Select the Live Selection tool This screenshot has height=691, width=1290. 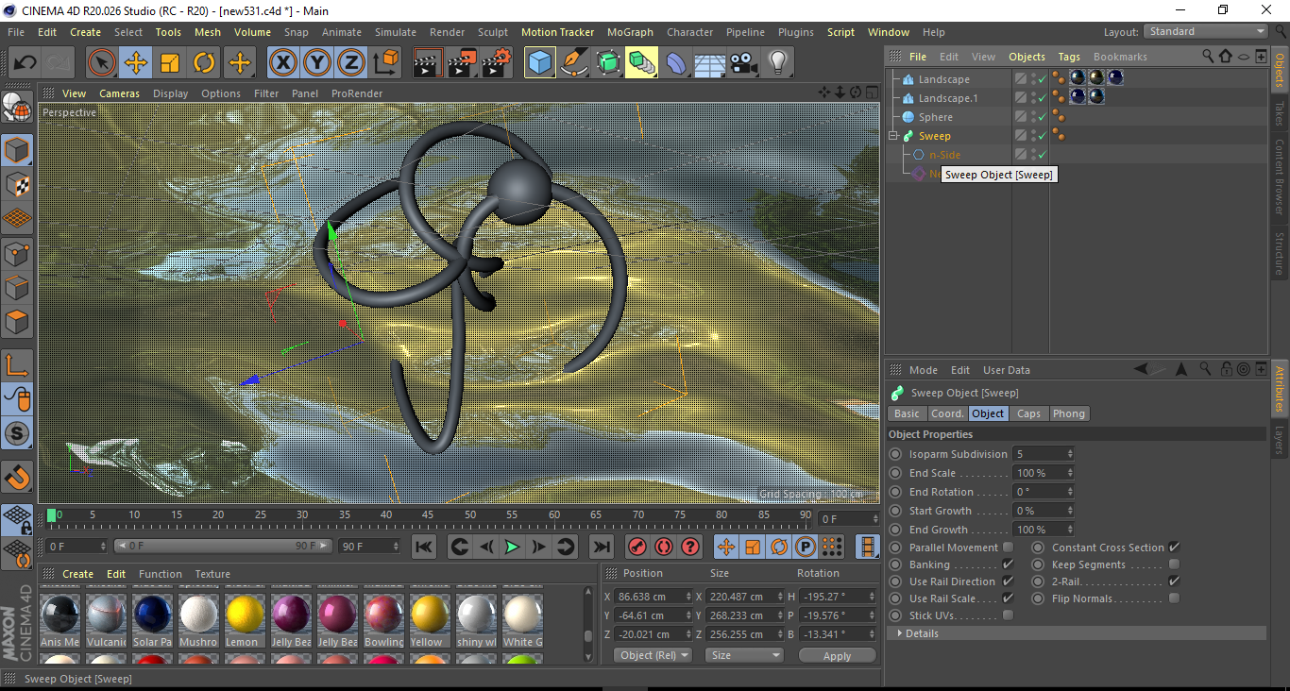101,63
